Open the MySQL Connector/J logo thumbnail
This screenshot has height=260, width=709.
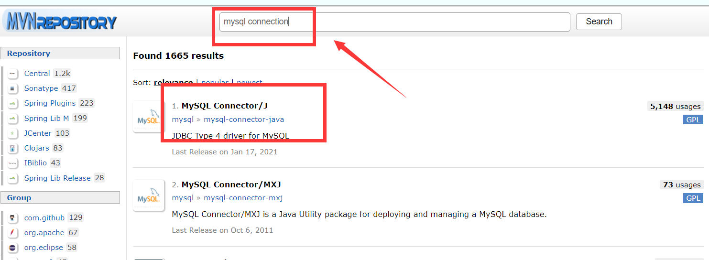(149, 117)
